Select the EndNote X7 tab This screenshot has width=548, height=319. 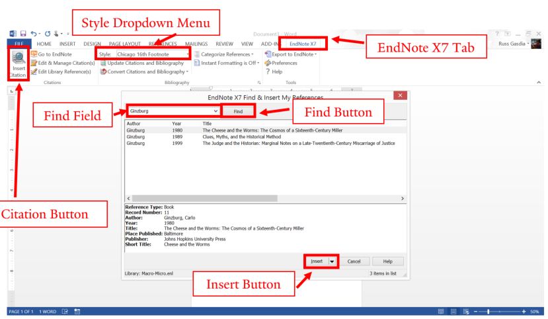(303, 44)
